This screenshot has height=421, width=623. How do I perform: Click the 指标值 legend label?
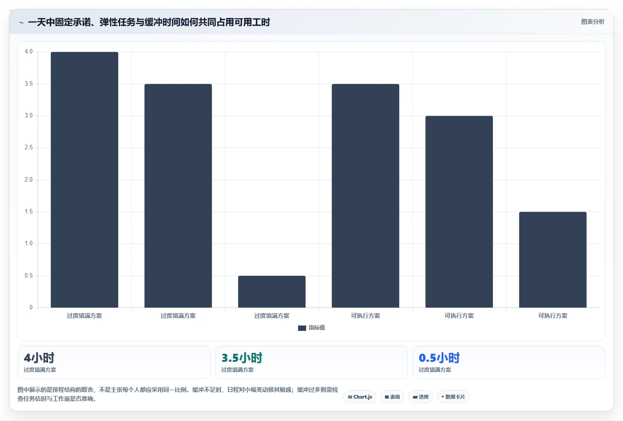(317, 328)
